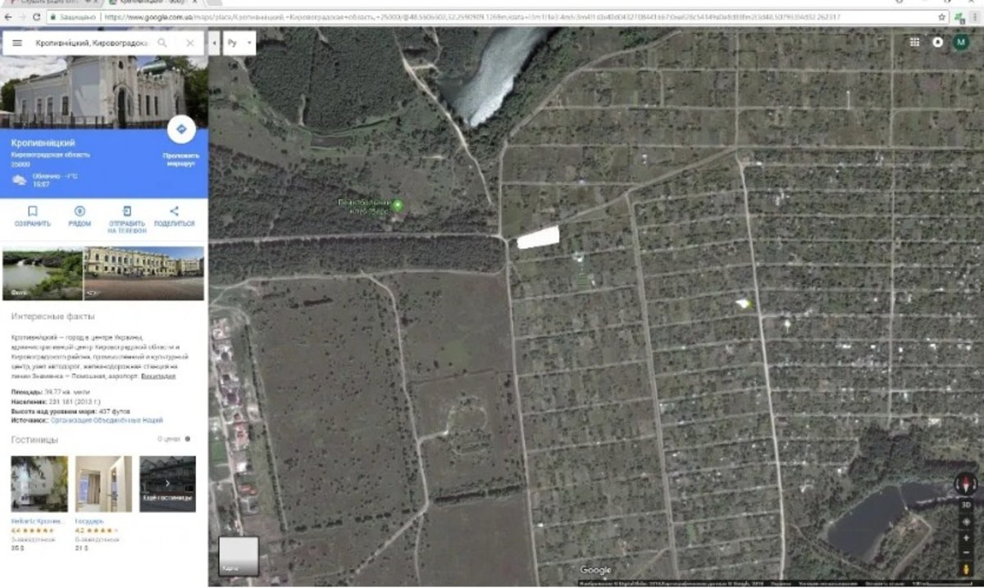Click the Рядом nearby icon
The image size is (984, 588).
pos(80,211)
